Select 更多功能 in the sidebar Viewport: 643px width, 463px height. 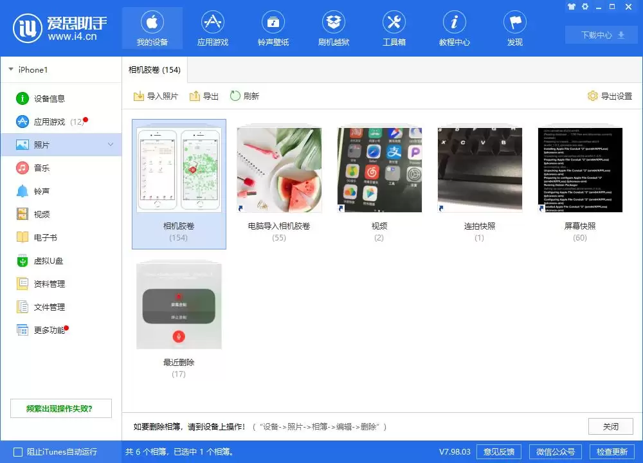click(x=60, y=330)
